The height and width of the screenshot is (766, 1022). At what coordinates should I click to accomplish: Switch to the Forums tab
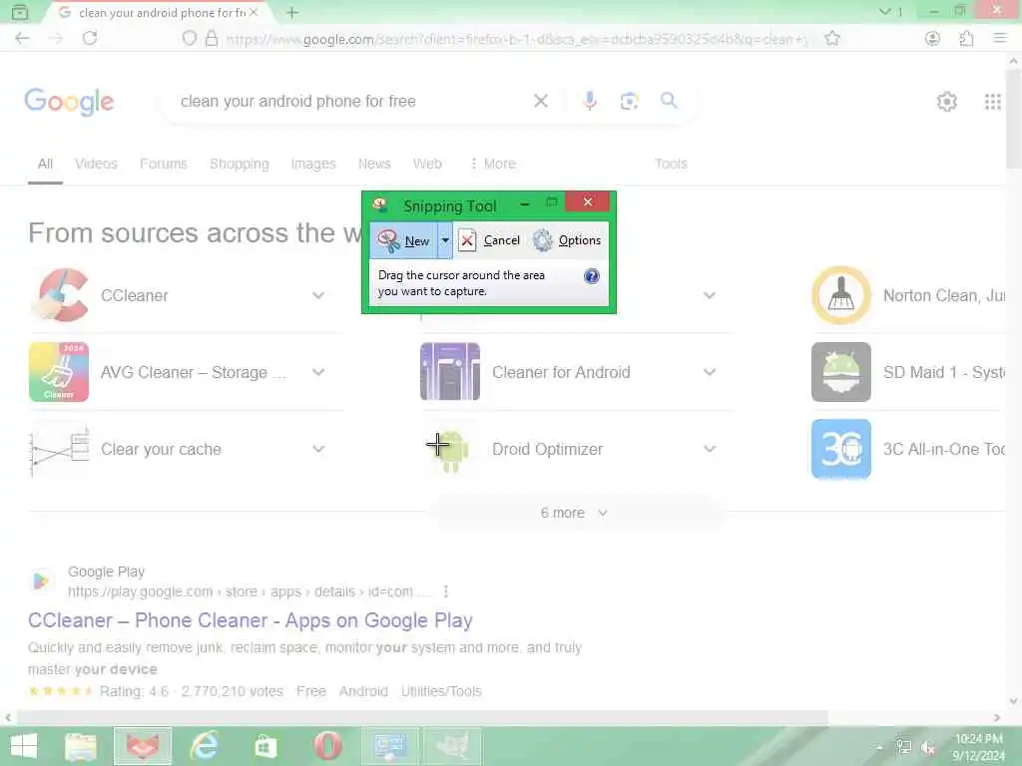(x=163, y=164)
